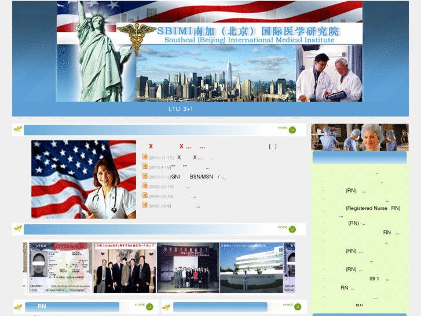Click Statue of Liberty banner image
The width and height of the screenshot is (421, 316).
pyautogui.click(x=104, y=52)
